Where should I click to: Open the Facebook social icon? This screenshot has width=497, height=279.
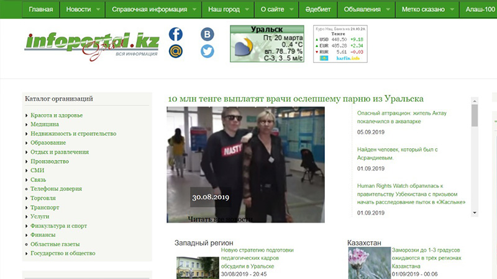[x=176, y=34]
